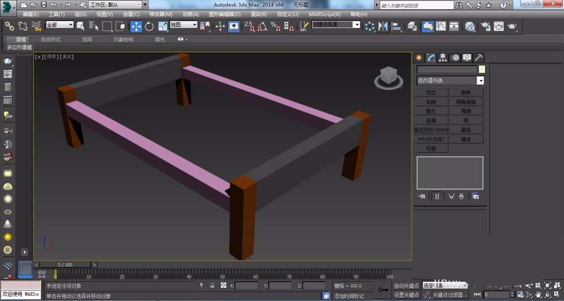Click the Open File folder icon

[33, 5]
